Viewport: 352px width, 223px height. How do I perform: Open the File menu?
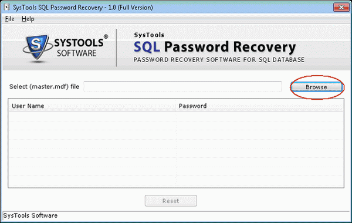click(x=9, y=19)
